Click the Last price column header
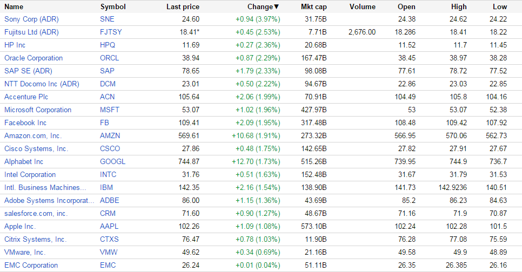Viewport: 522px width, 272px height. (x=183, y=7)
